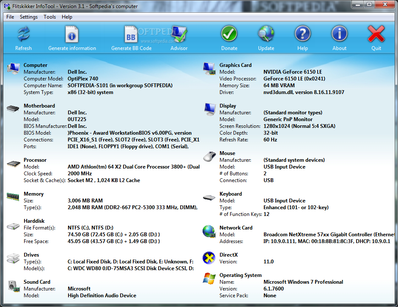Open the Tools menu
The height and width of the screenshot is (307, 398).
tap(49, 17)
